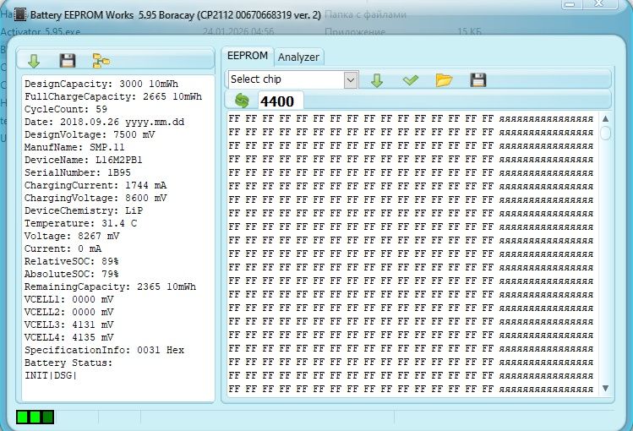
Task: Click the DeviceChemistry: LiP line
Action: click(x=84, y=210)
